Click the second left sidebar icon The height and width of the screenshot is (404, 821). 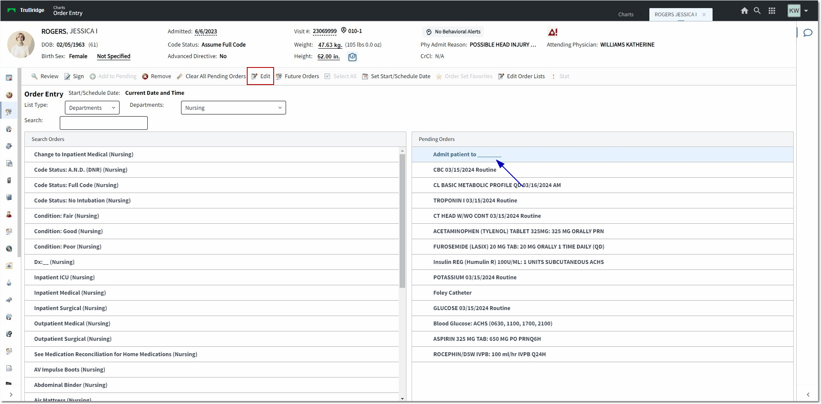(9, 95)
